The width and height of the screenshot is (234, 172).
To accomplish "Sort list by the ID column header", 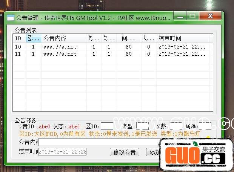I will [x=19, y=38].
